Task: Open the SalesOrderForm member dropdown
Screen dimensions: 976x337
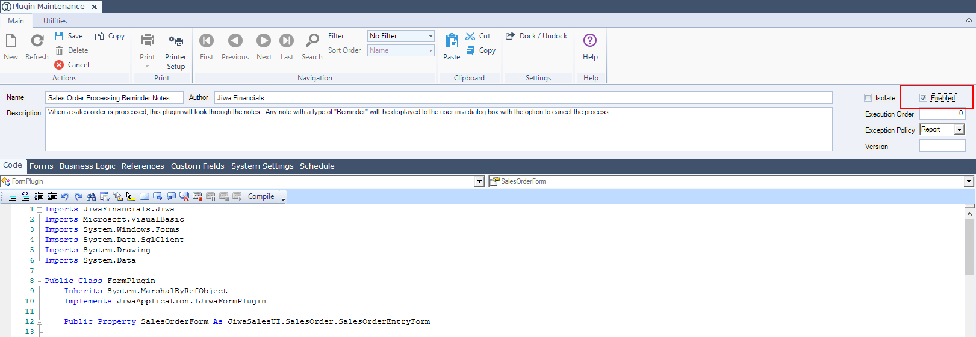Action: point(969,181)
